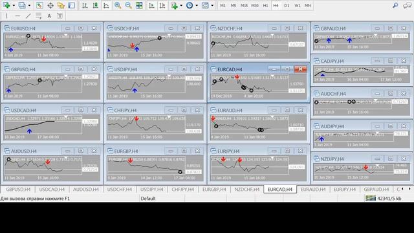Image resolution: width=414 pixels, height=233 pixels.
Task: Switch to bar chart display
Action: tap(85, 5)
